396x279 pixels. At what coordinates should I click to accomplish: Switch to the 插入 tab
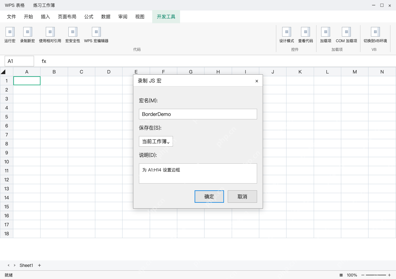click(x=45, y=17)
